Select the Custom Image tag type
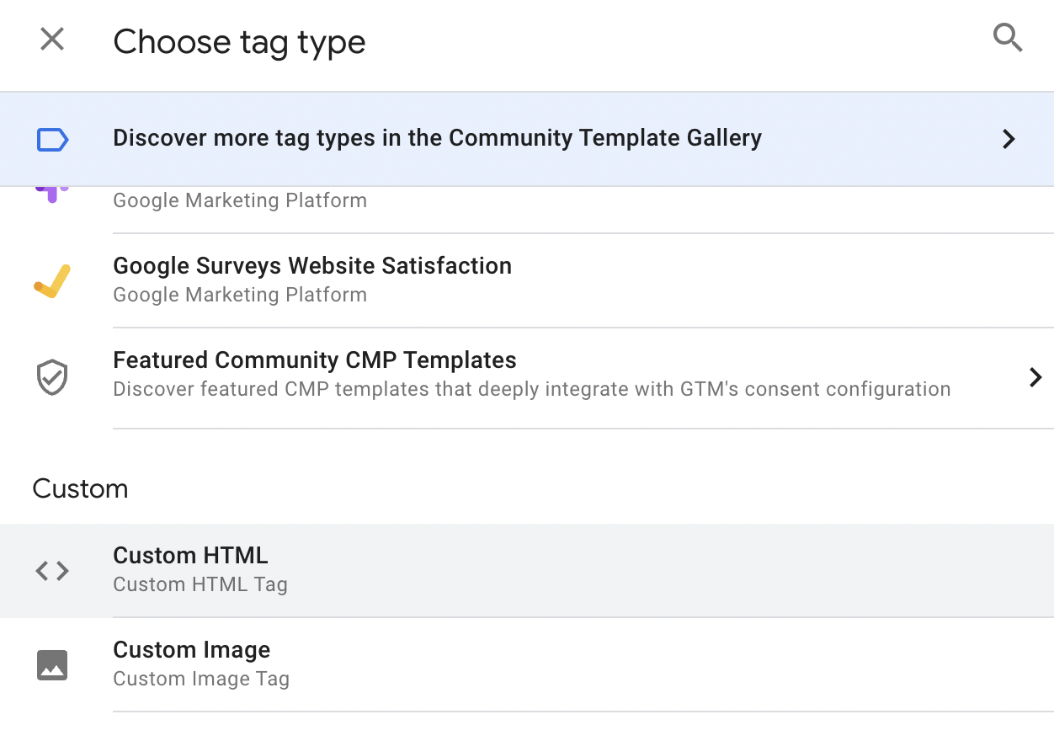 [x=192, y=650]
